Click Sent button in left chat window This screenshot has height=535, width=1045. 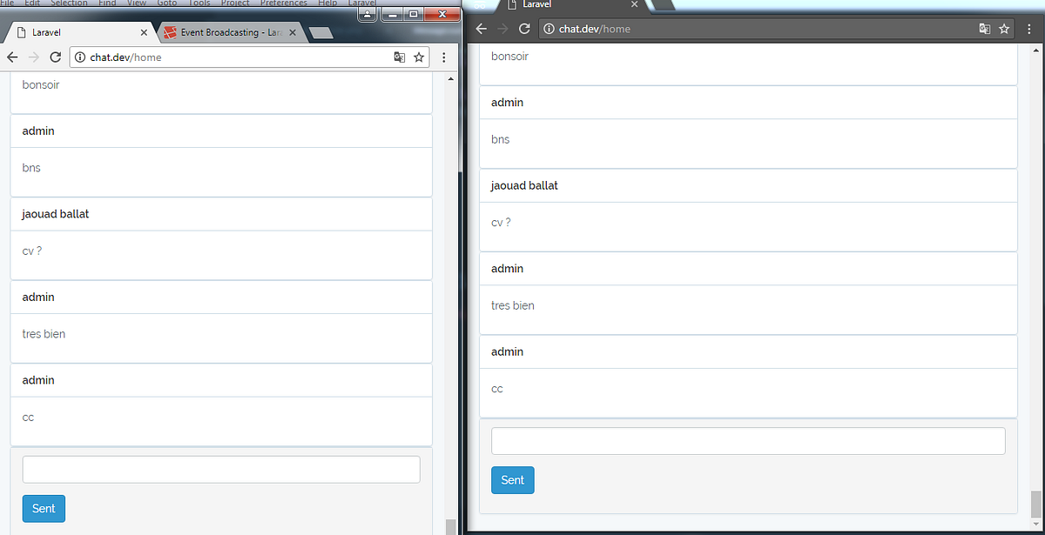click(x=44, y=509)
